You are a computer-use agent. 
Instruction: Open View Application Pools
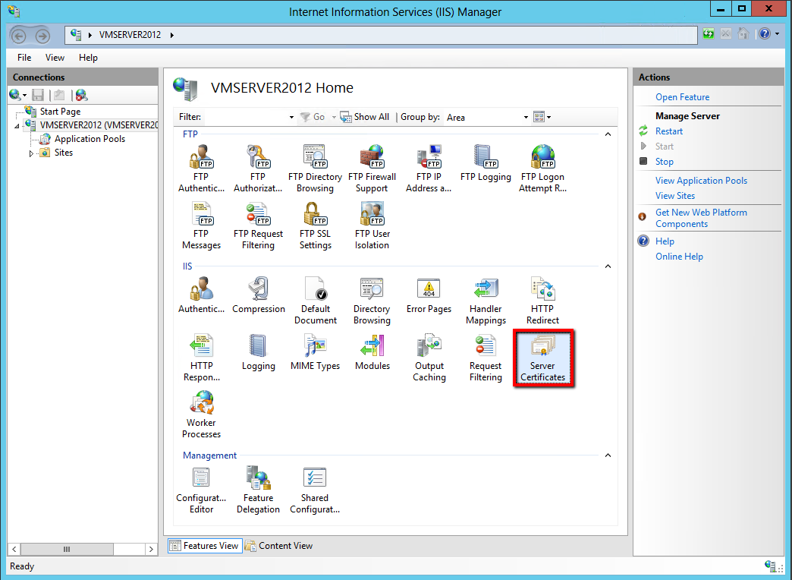pyautogui.click(x=701, y=180)
